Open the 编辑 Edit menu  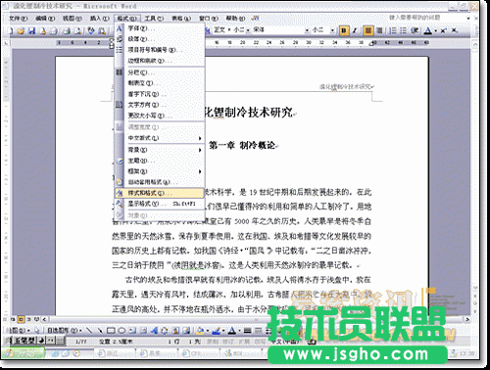click(45, 19)
